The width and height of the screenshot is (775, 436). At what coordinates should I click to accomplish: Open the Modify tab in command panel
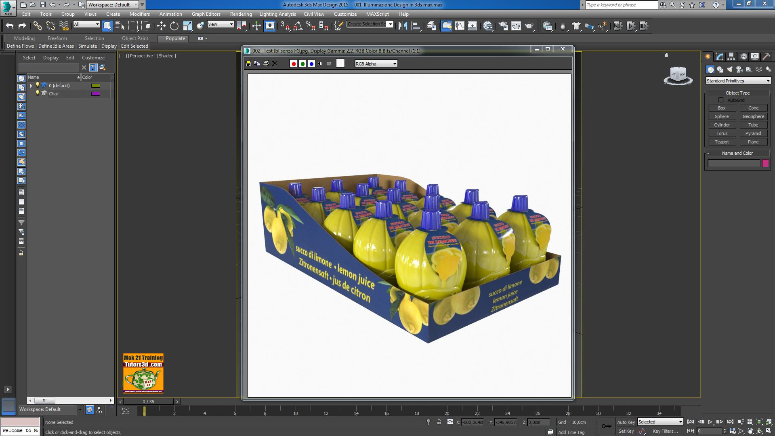(719, 57)
